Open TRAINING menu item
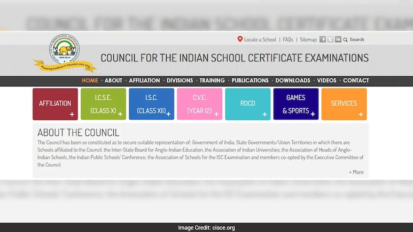The width and height of the screenshot is (413, 232). pyautogui.click(x=212, y=81)
